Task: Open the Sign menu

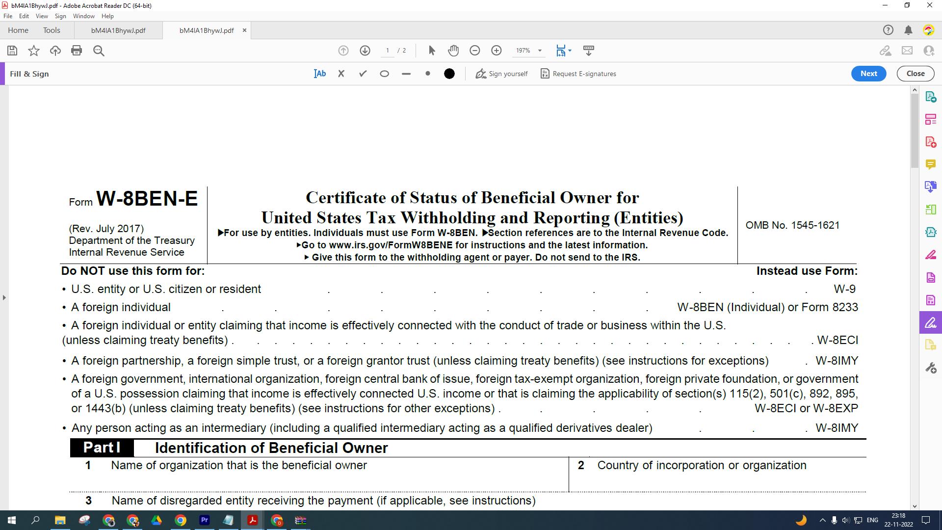Action: (x=60, y=16)
